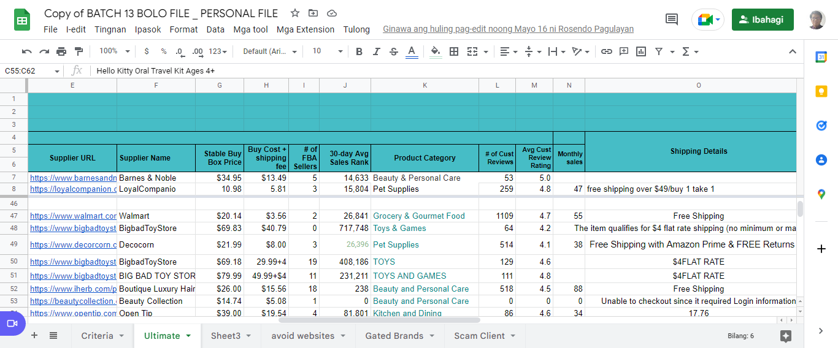Click the Redo icon
The image size is (838, 348).
pyautogui.click(x=44, y=51)
